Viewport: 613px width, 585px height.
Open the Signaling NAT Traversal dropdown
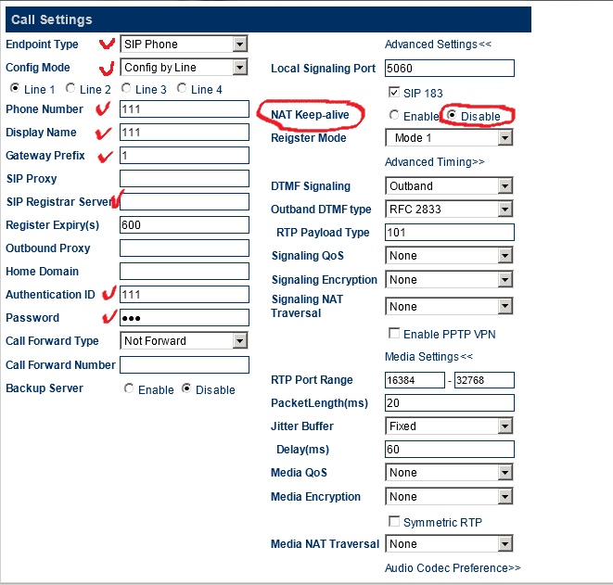(x=449, y=306)
